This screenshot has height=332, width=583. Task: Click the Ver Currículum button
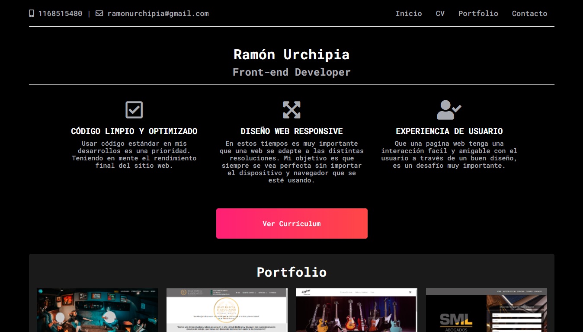click(x=292, y=223)
